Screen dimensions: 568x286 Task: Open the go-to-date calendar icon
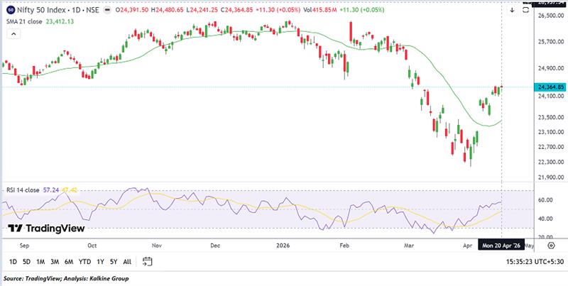[147, 261]
